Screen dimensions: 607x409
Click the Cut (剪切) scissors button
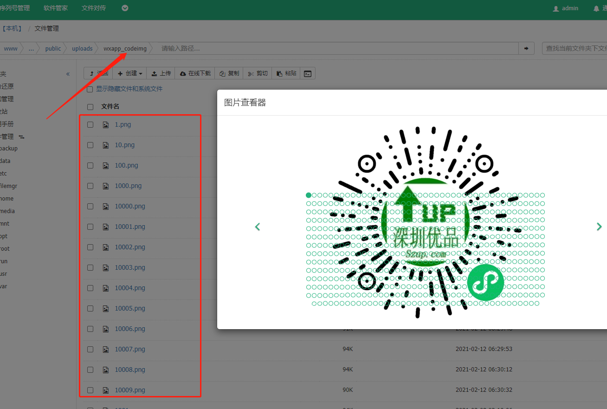pyautogui.click(x=258, y=73)
